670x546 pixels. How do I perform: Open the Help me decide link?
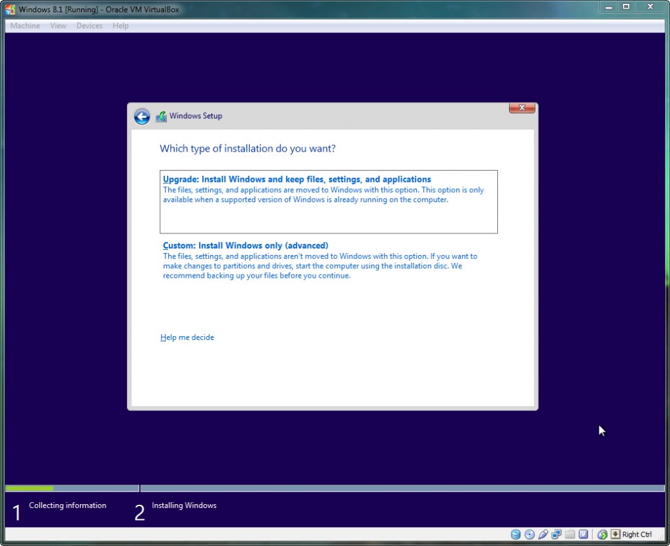point(187,337)
